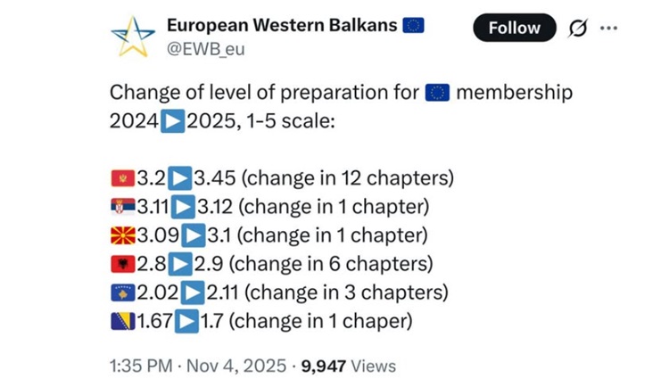
Task: Click the North Macedonia flag emoji
Action: pyautogui.click(x=122, y=235)
